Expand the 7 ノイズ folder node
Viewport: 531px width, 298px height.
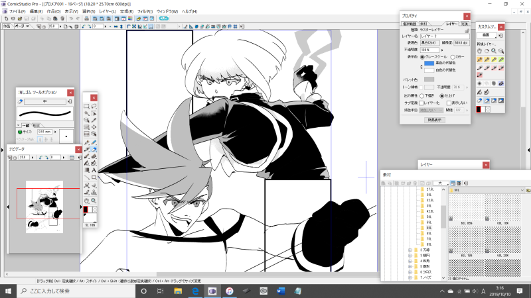410,277
